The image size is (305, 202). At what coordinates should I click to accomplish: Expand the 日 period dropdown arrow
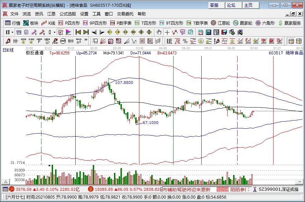(x=12, y=32)
